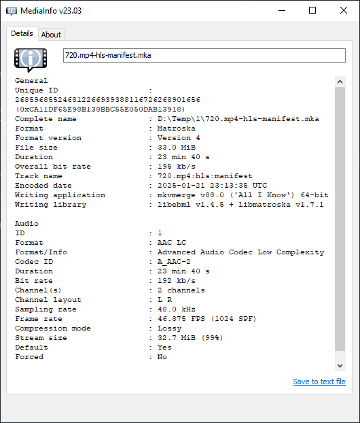This screenshot has width=360, height=423.
Task: Switch to the About tab
Action: click(51, 35)
